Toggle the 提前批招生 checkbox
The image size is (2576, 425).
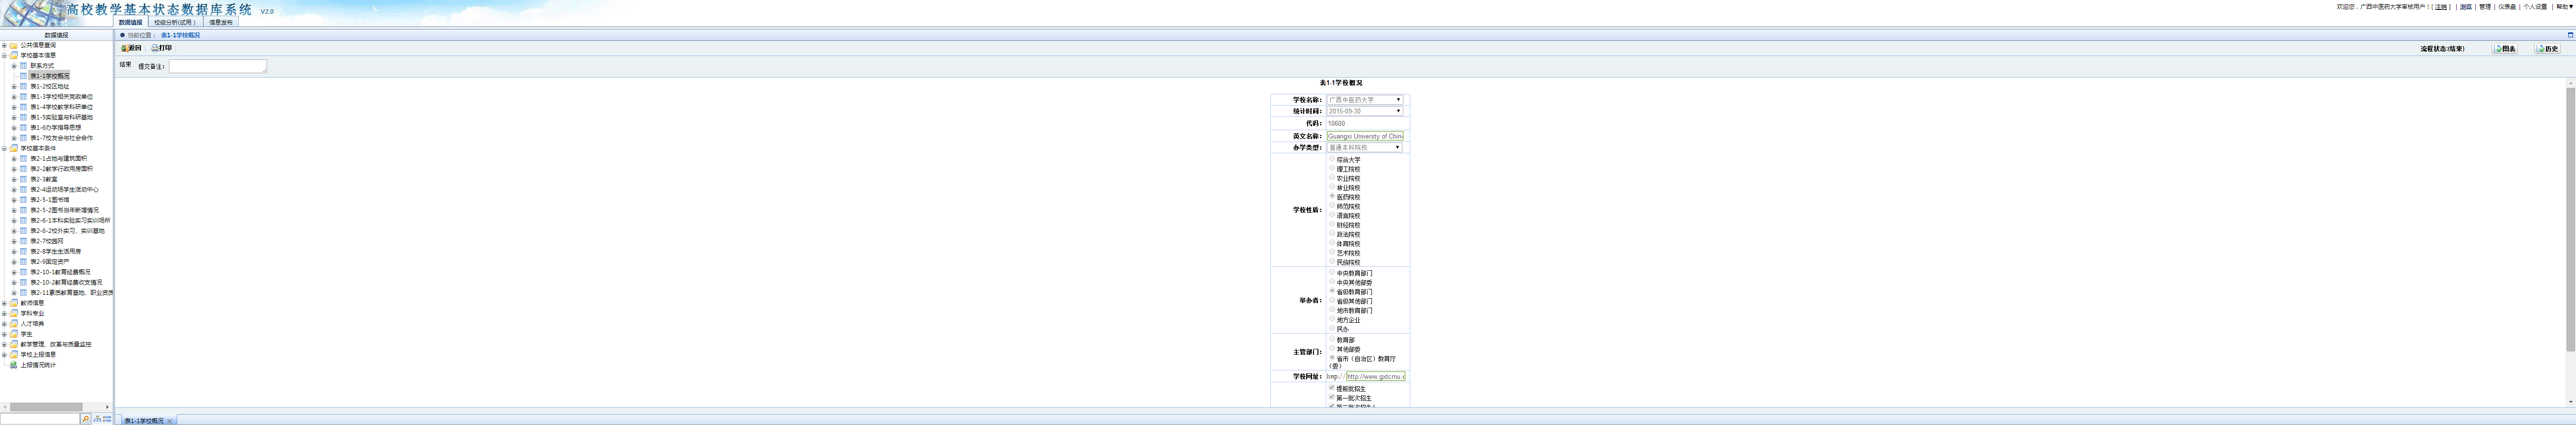[1332, 388]
